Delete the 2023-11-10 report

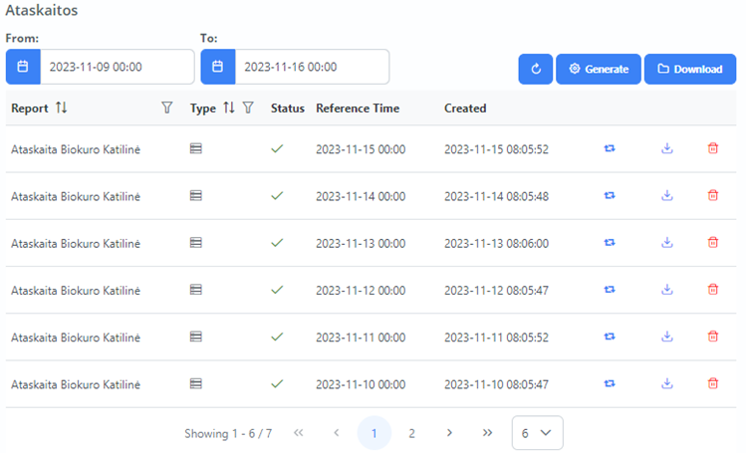point(712,383)
